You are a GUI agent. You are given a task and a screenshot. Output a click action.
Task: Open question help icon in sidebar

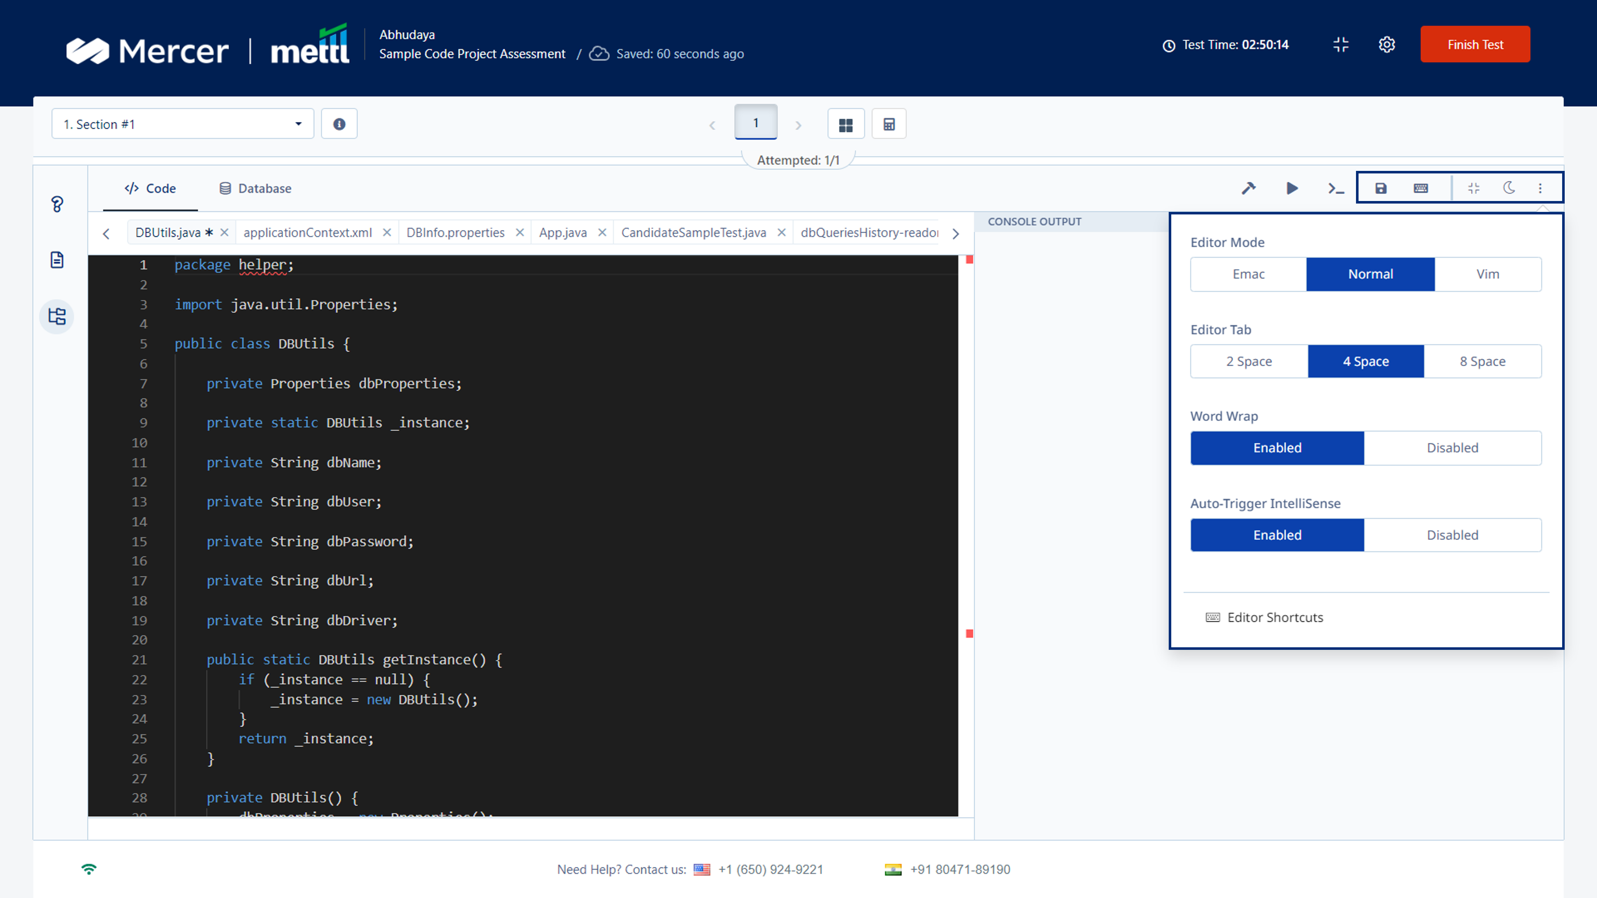pos(57,204)
